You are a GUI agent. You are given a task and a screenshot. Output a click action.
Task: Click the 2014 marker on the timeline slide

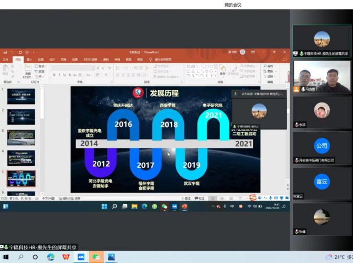89,143
